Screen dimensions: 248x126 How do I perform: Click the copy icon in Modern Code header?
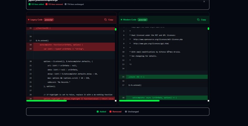click(198, 20)
